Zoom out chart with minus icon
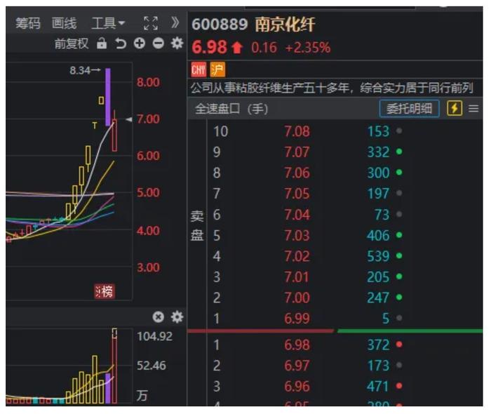This screenshot has height=414, width=491. point(158,44)
